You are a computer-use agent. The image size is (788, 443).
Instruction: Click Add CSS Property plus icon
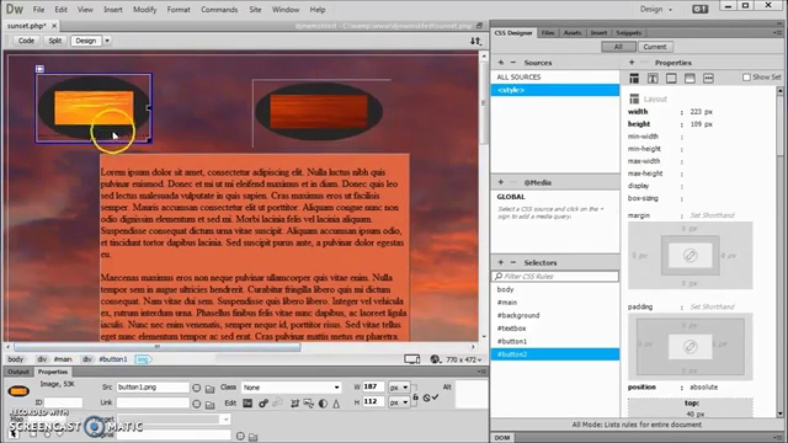point(632,62)
